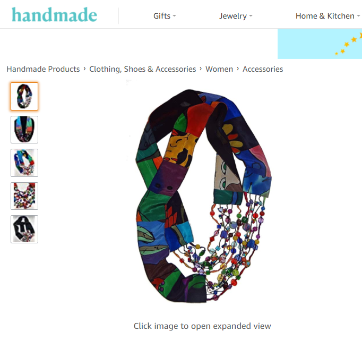Open the Gifts dropdown menu
The height and width of the screenshot is (357, 362).
[165, 16]
